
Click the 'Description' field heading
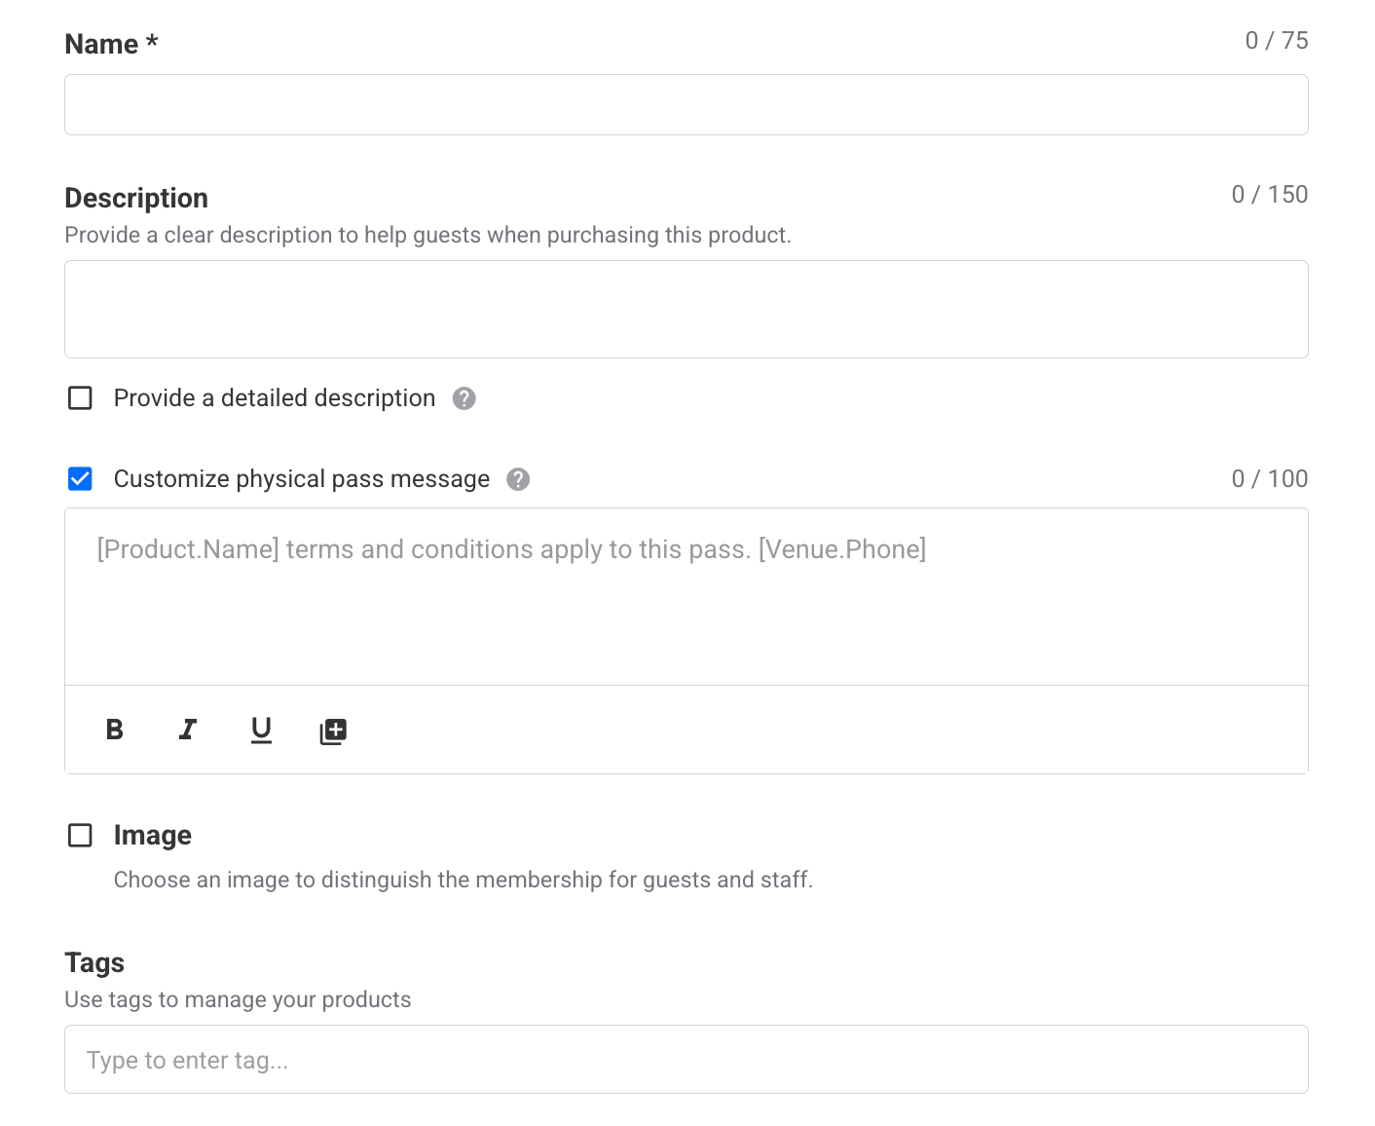pyautogui.click(x=136, y=198)
